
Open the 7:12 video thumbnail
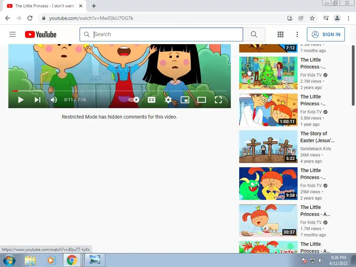coord(268,48)
